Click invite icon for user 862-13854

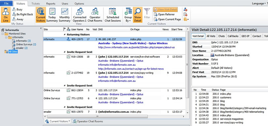coord(68,90)
